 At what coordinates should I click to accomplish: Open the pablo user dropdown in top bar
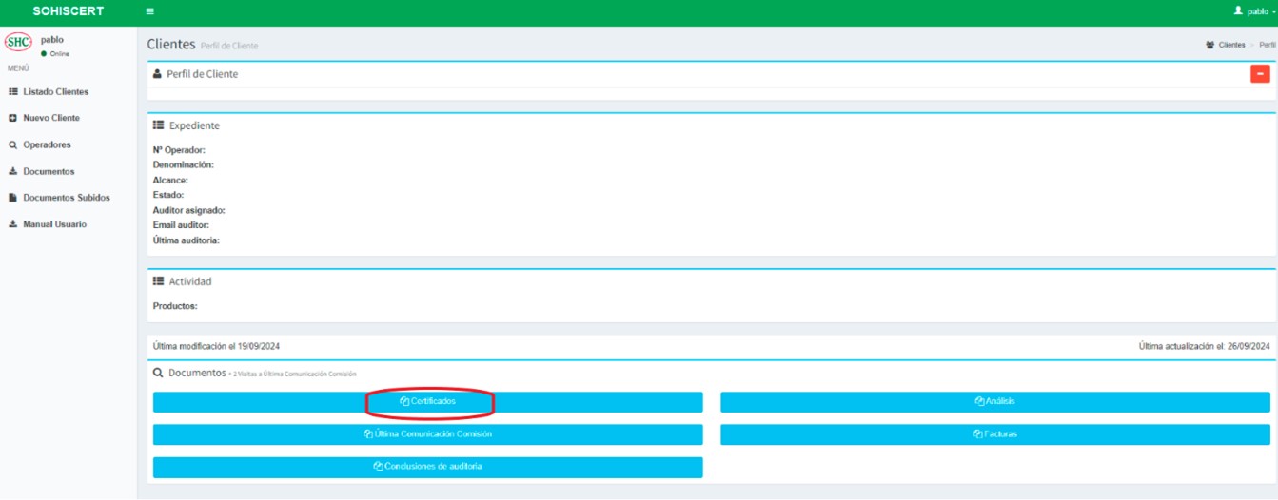[1253, 11]
